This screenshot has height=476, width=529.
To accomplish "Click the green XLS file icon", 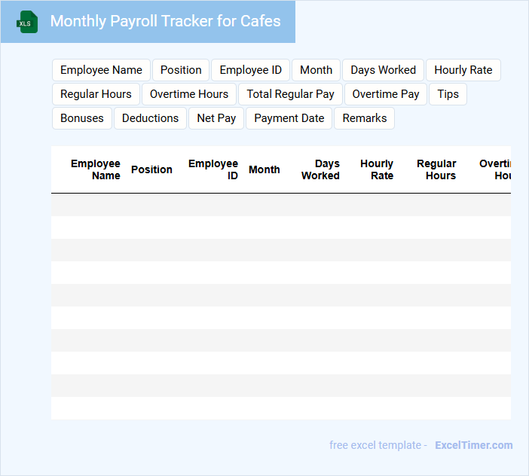I will pyautogui.click(x=27, y=22).
